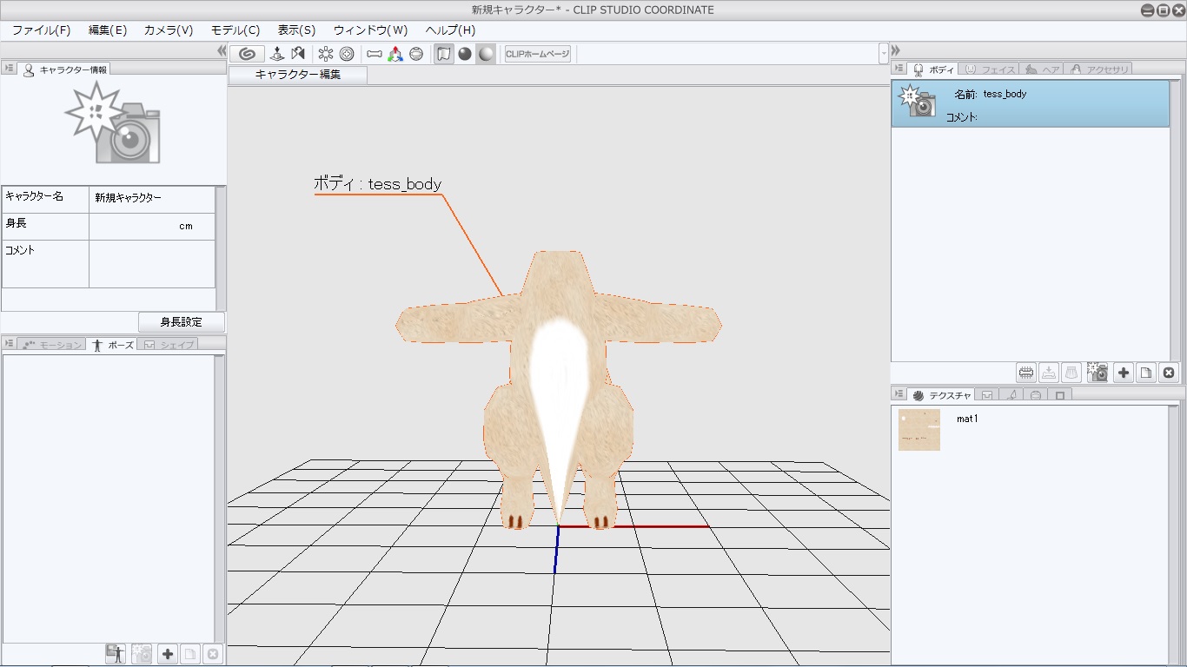The height and width of the screenshot is (667, 1187).
Task: Collapse the left panel with double-arrow
Action: pyautogui.click(x=222, y=51)
